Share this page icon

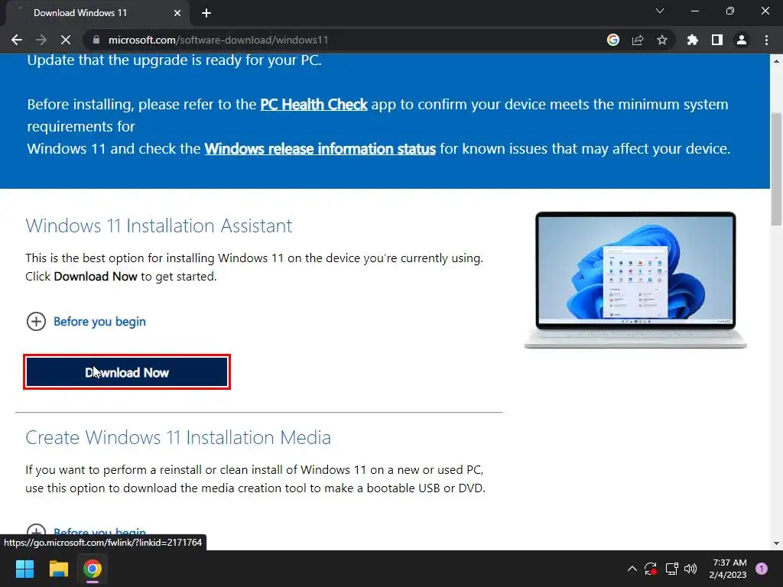click(x=638, y=40)
